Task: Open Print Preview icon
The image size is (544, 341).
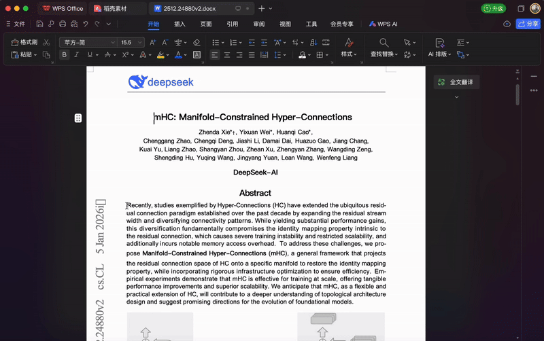Action: pyautogui.click(x=74, y=24)
